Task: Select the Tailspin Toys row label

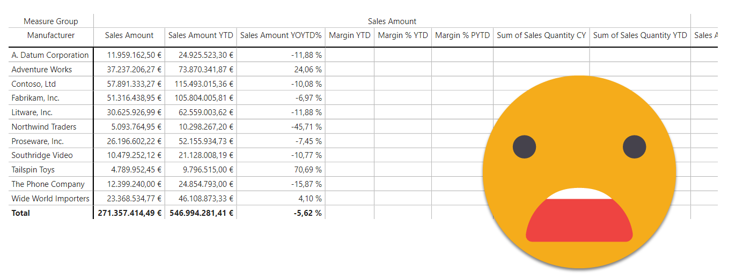Action: 33,170
